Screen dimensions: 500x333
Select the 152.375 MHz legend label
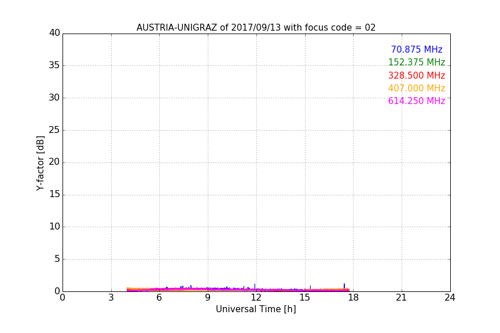[x=417, y=62]
